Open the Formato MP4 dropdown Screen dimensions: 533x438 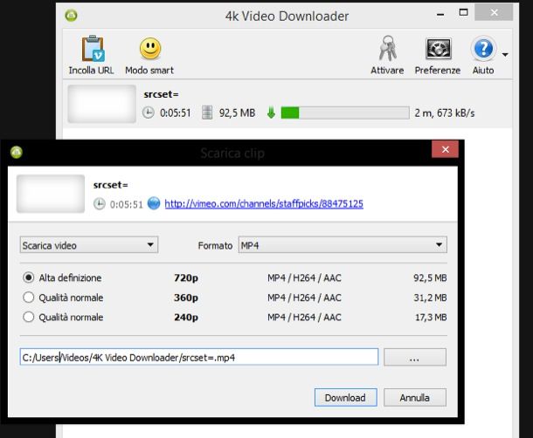[x=343, y=245]
